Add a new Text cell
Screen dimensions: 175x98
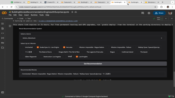[x=28, y=19]
